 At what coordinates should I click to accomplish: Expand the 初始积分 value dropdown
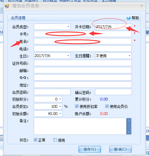click(60, 99)
